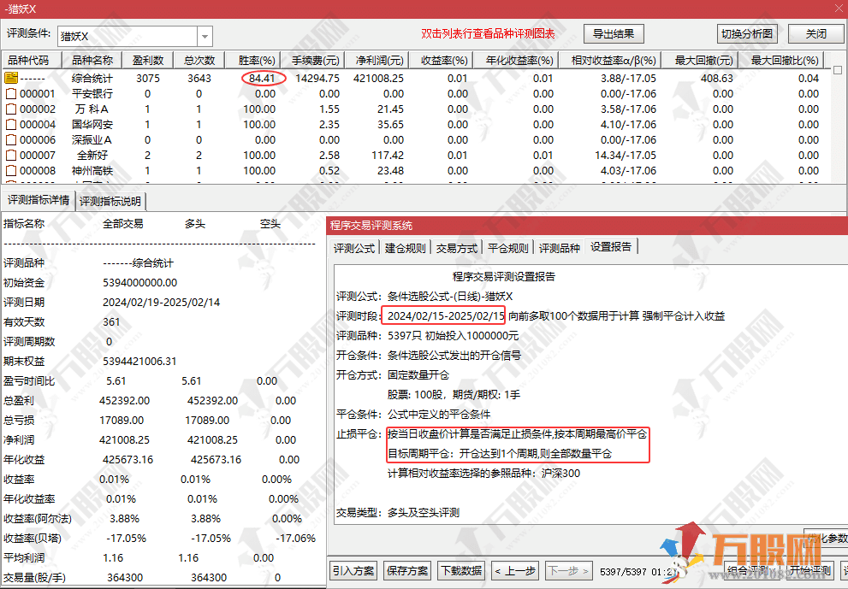
Task: Click the small square above the table scrollbar
Action: tap(838, 70)
